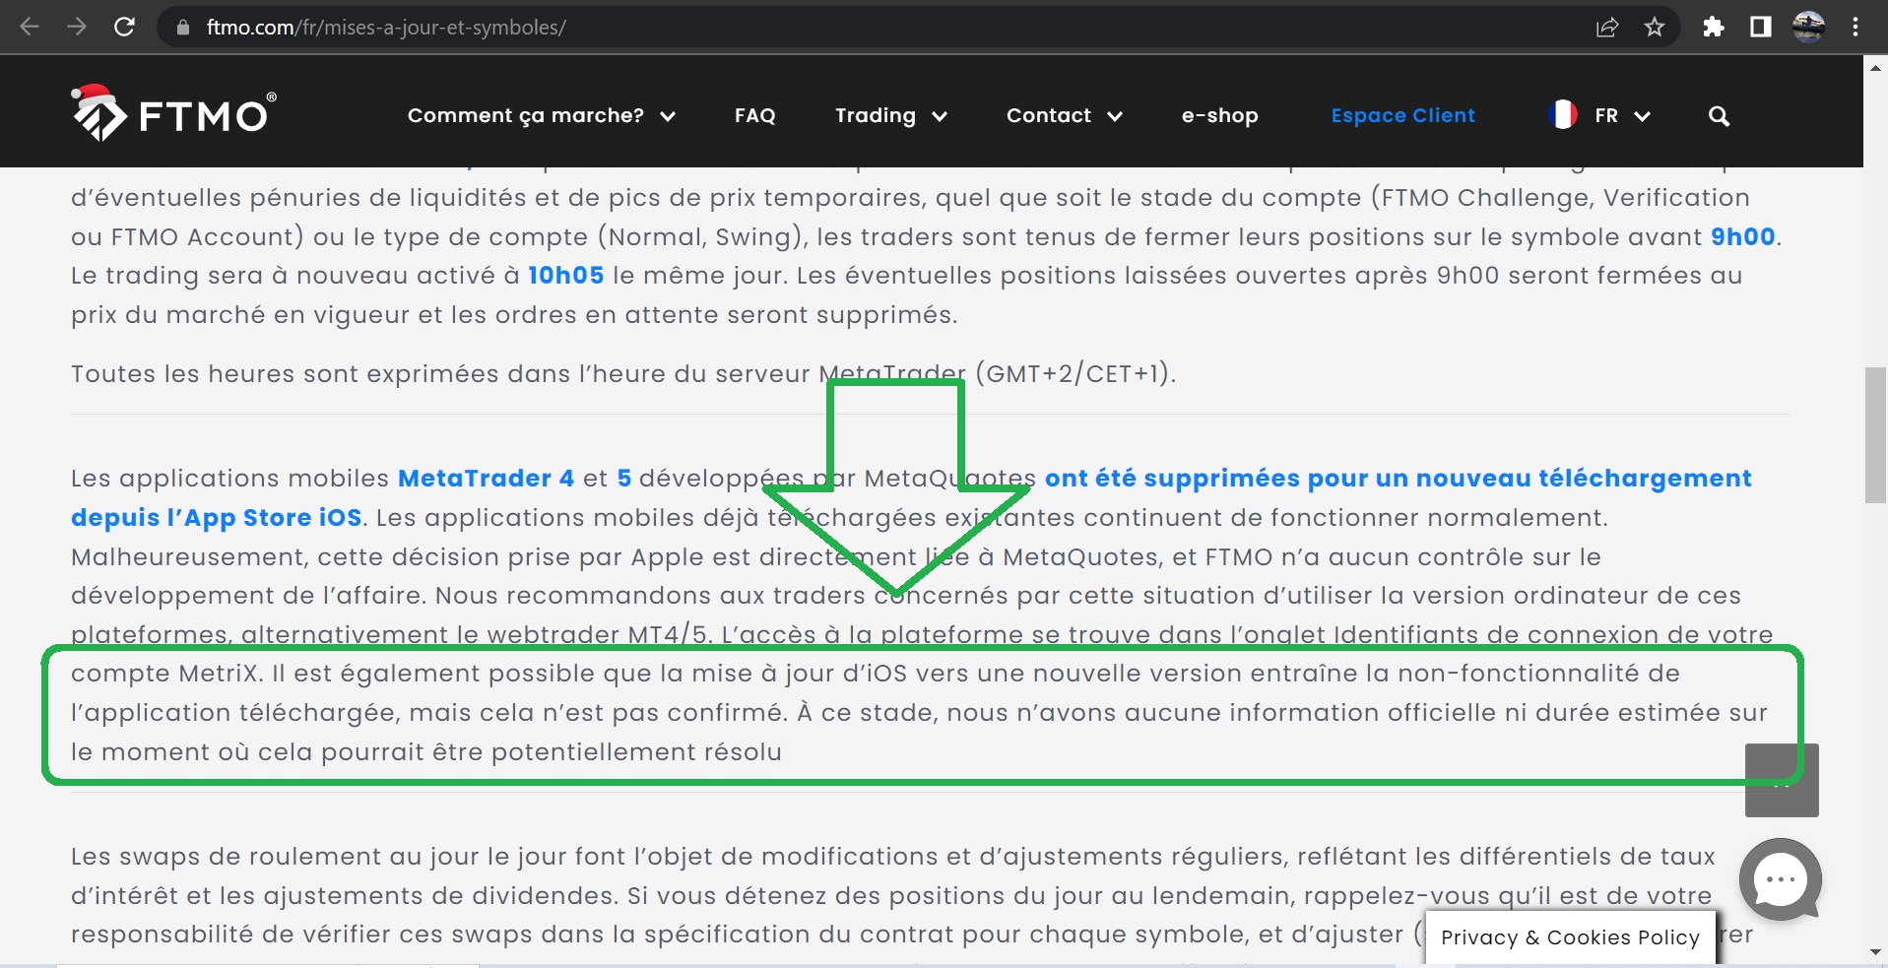
Task: Go forward using the browser forward arrow
Action: click(77, 27)
